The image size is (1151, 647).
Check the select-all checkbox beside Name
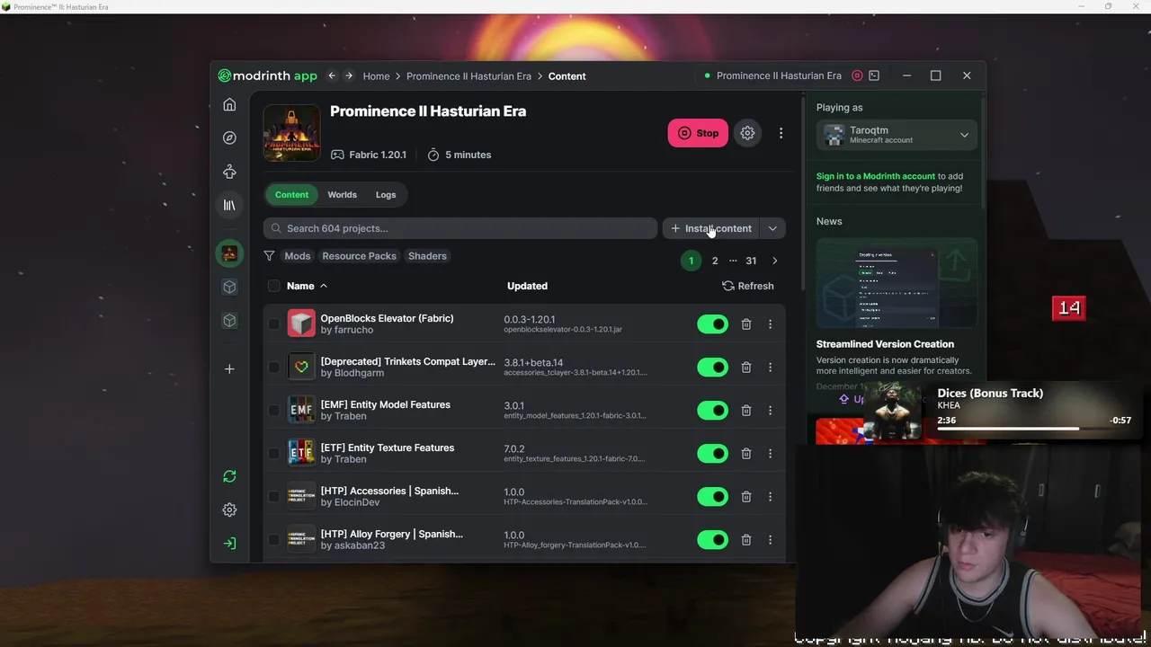click(273, 286)
